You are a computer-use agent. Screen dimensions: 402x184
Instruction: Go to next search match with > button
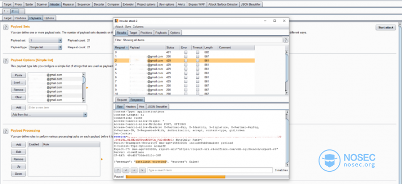coord(142,170)
